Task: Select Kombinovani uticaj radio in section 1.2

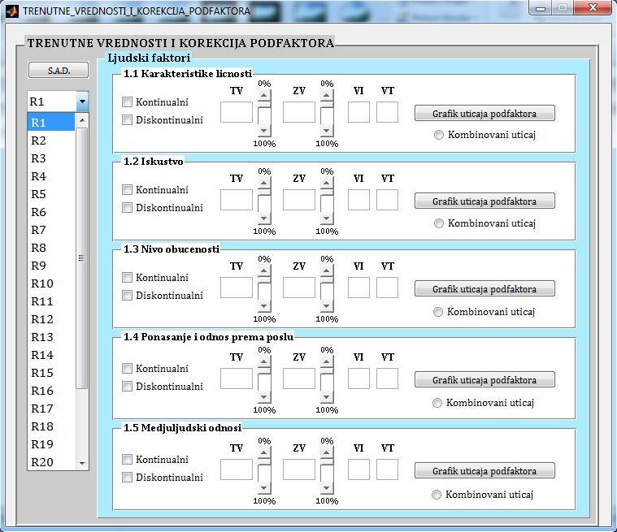Action: tap(439, 223)
